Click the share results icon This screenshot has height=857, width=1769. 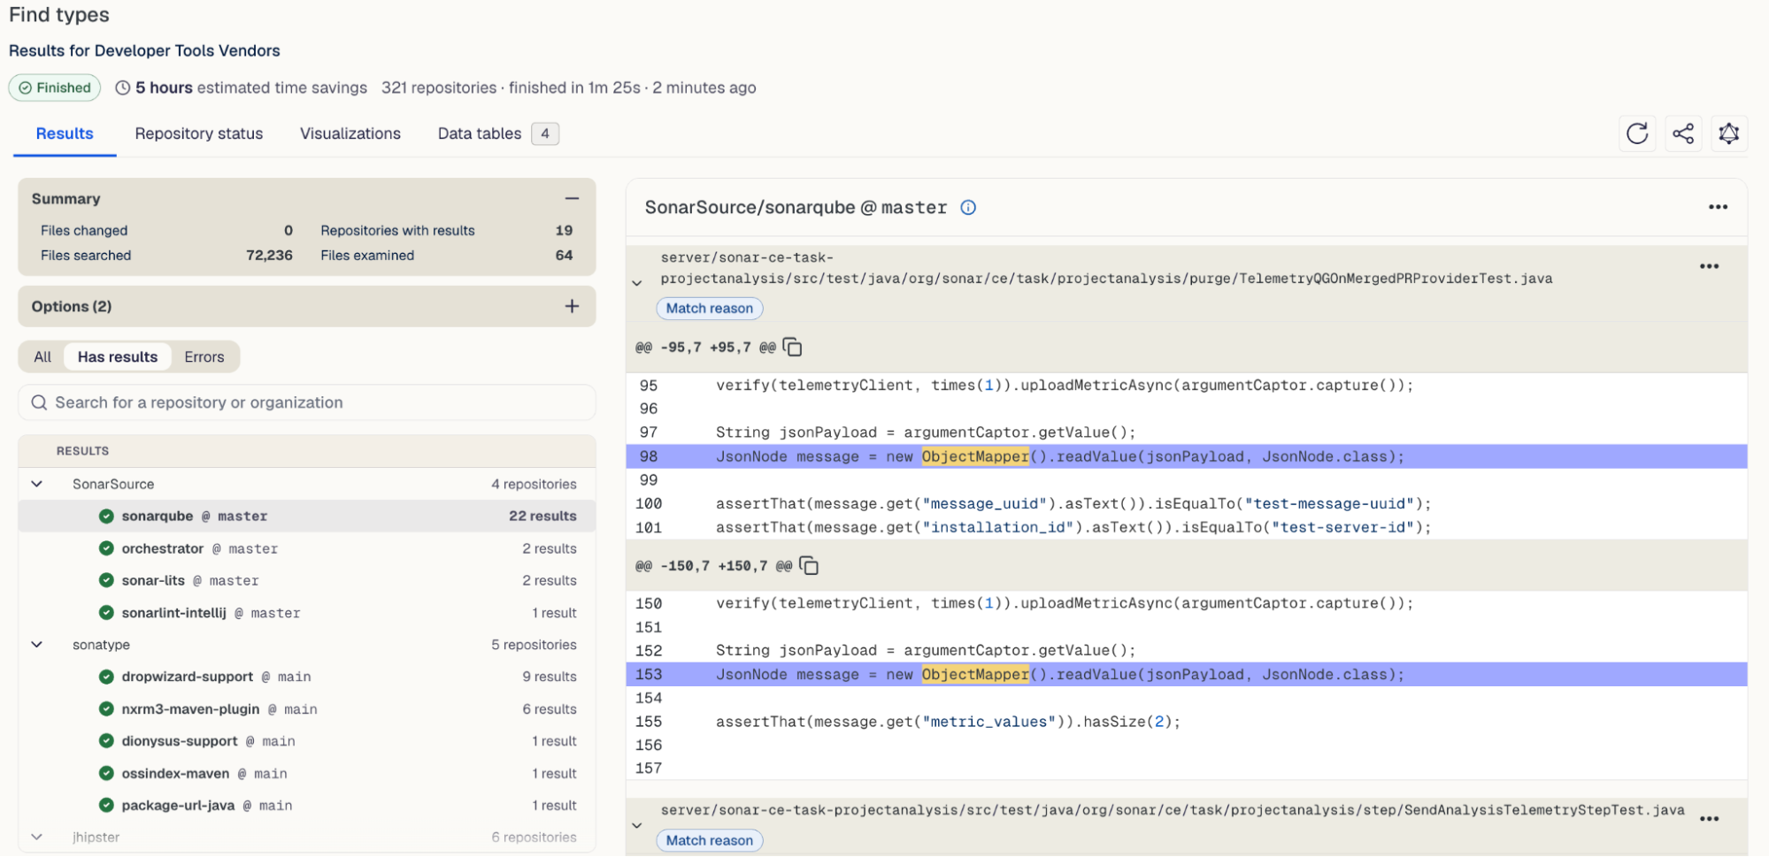[1683, 134]
